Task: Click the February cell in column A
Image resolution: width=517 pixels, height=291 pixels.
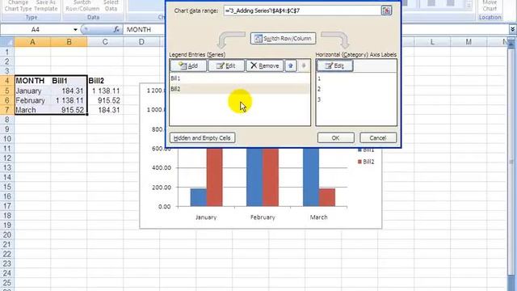Action: (x=32, y=100)
